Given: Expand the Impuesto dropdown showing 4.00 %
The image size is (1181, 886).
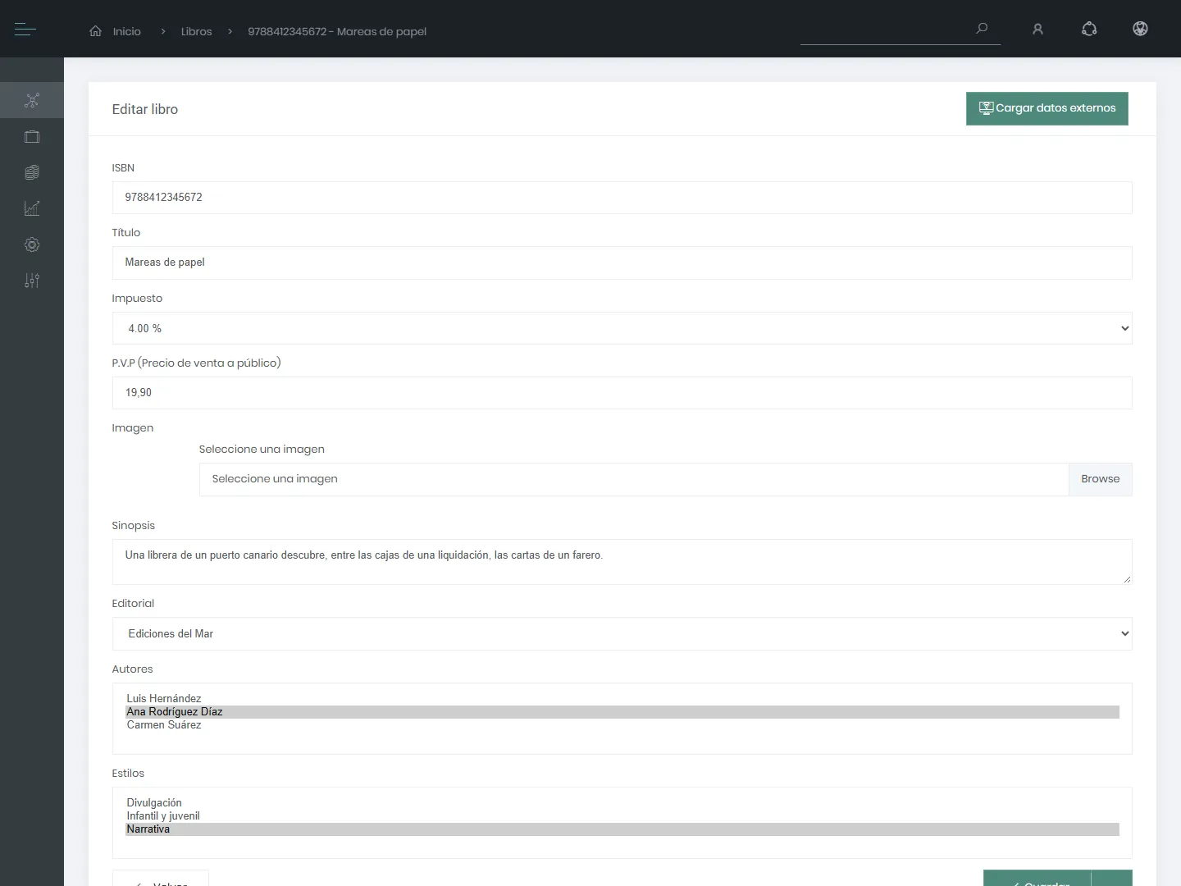Looking at the screenshot, I should (622, 328).
